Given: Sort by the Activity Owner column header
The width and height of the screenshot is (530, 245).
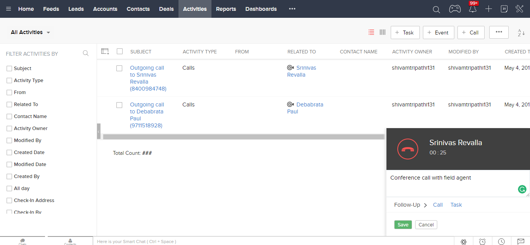Looking at the screenshot, I should tap(412, 51).
